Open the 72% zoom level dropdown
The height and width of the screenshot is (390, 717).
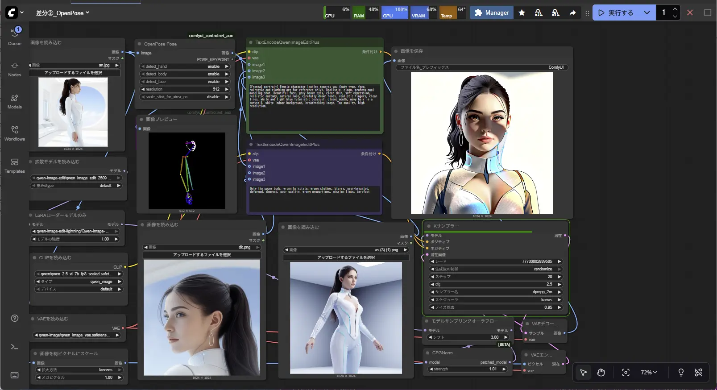[649, 373]
